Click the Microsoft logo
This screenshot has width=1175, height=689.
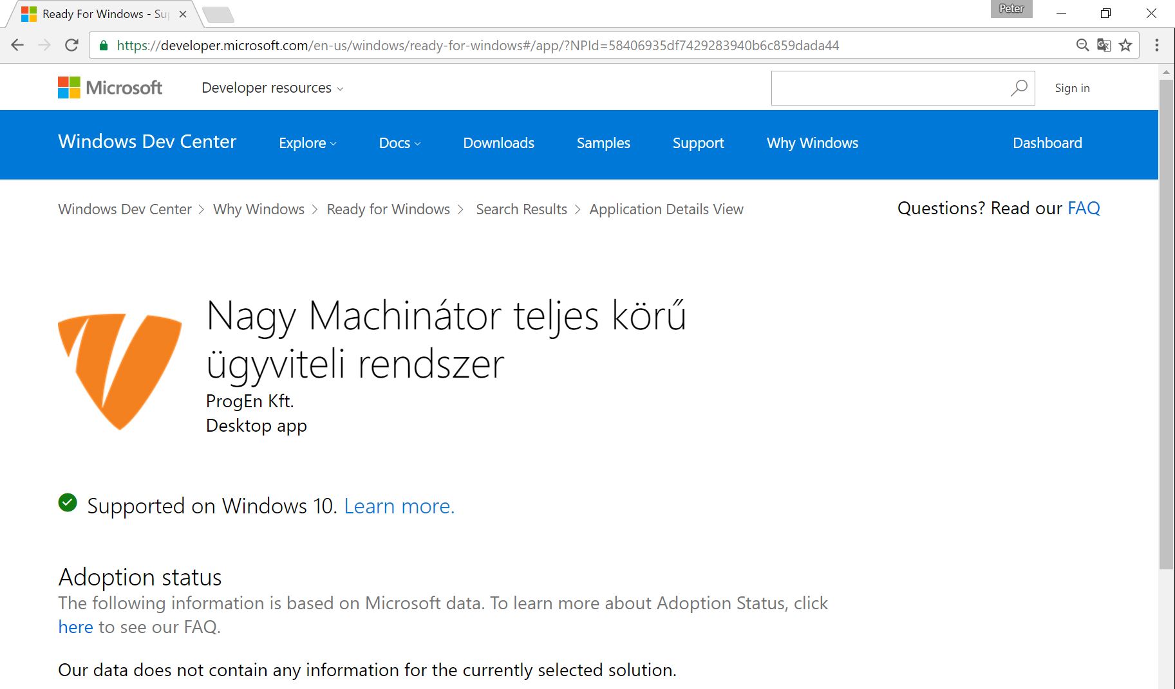[x=110, y=87]
